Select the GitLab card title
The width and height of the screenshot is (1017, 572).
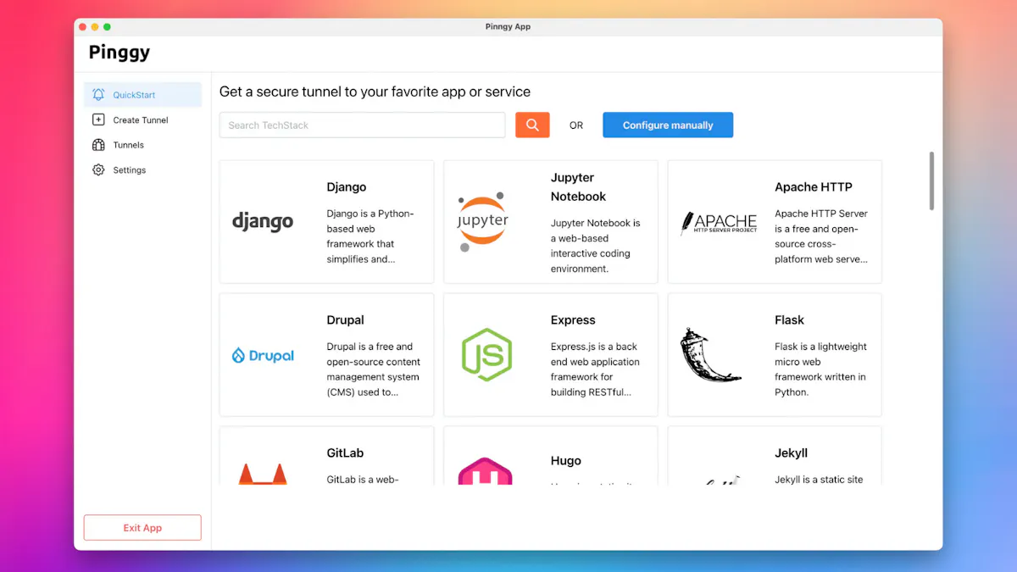pos(345,453)
